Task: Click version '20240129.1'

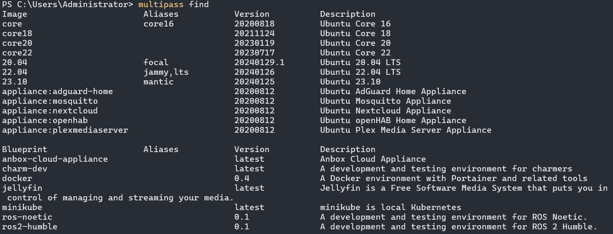Action: 260,62
